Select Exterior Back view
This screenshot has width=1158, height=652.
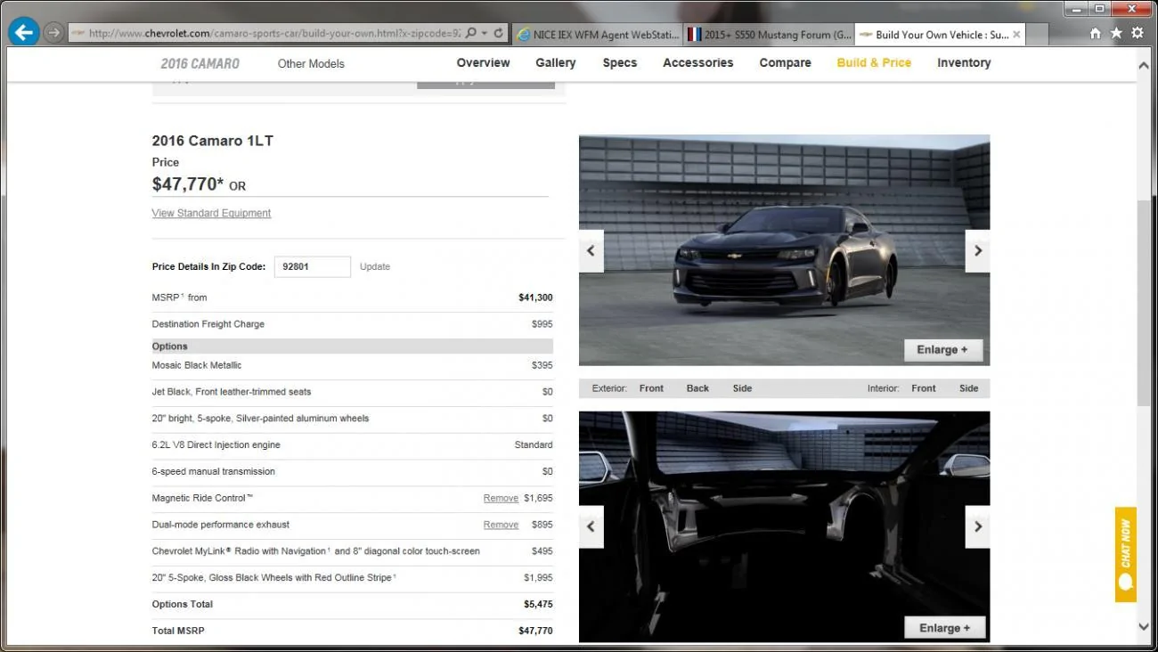point(697,388)
